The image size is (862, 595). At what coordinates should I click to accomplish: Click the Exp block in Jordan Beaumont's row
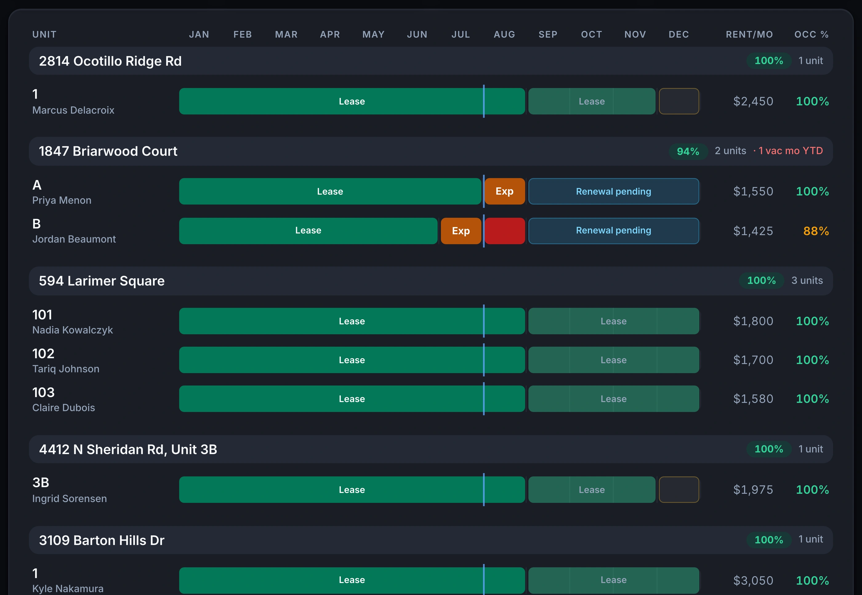(x=461, y=231)
